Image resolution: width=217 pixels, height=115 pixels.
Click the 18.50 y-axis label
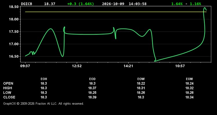[14, 7]
